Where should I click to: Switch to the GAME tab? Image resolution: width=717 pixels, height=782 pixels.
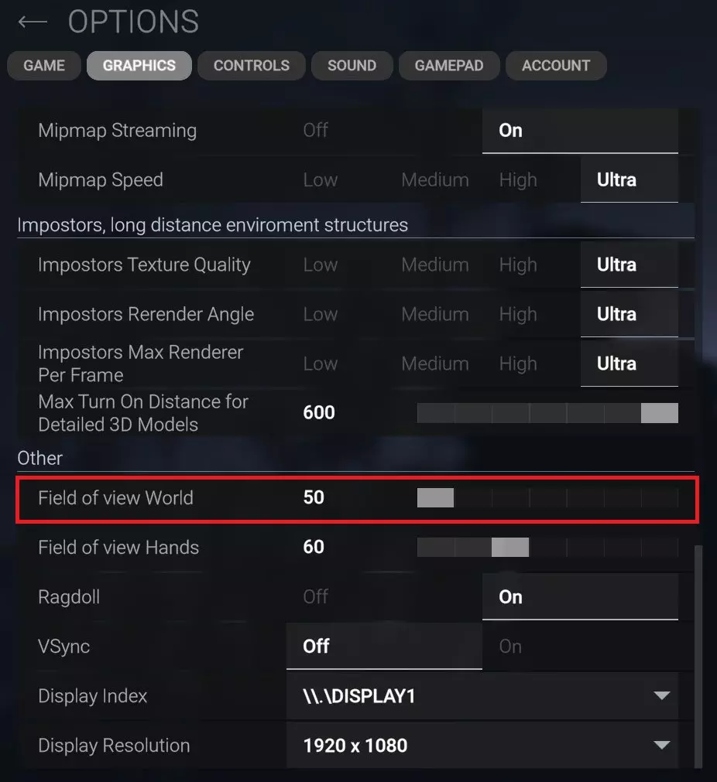44,66
